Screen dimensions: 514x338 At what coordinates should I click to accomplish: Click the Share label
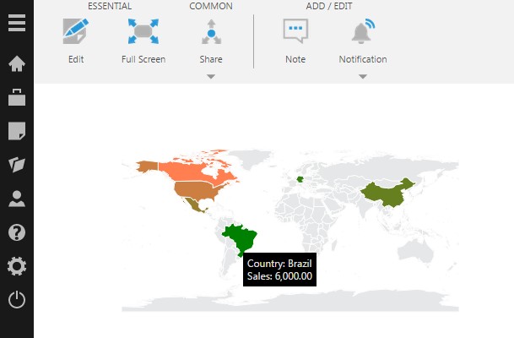[x=211, y=59]
